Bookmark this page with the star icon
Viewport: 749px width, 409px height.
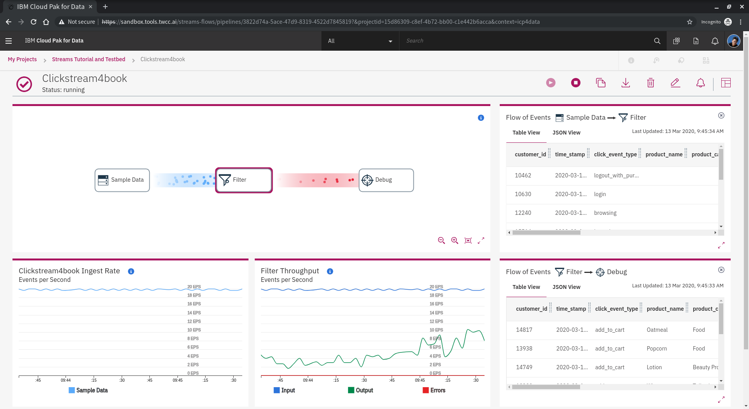click(x=690, y=22)
